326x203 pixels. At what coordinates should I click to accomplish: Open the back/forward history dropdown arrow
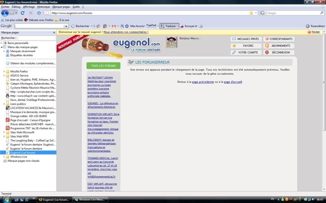16,13
